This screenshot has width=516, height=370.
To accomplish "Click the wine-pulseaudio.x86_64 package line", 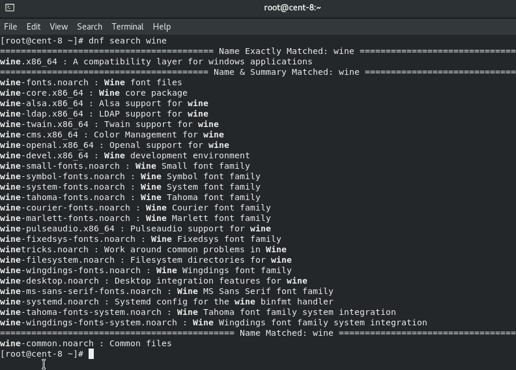I will 136,228.
